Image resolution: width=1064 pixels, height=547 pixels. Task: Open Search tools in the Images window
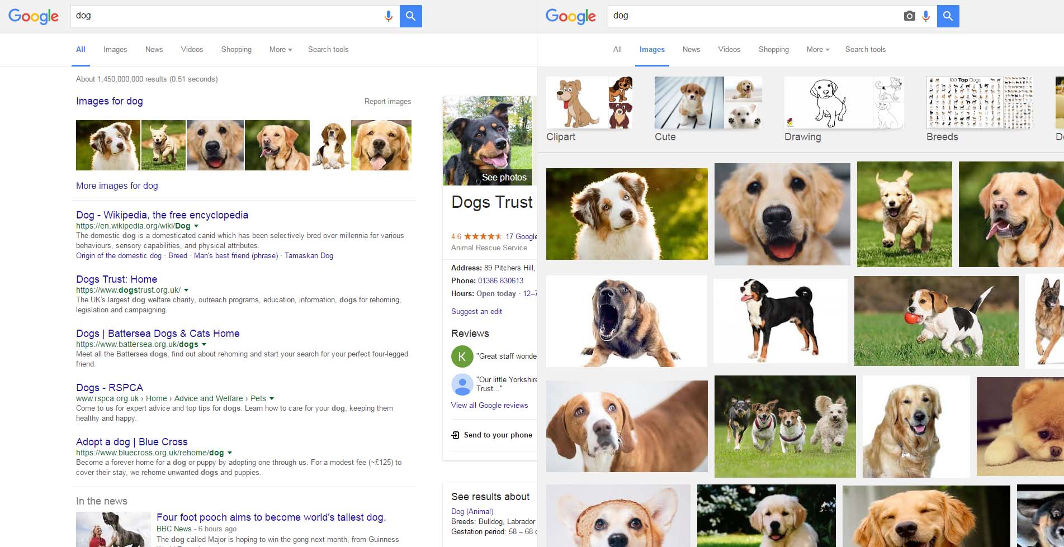tap(866, 49)
